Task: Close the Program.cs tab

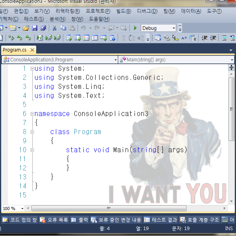Action: (32, 50)
